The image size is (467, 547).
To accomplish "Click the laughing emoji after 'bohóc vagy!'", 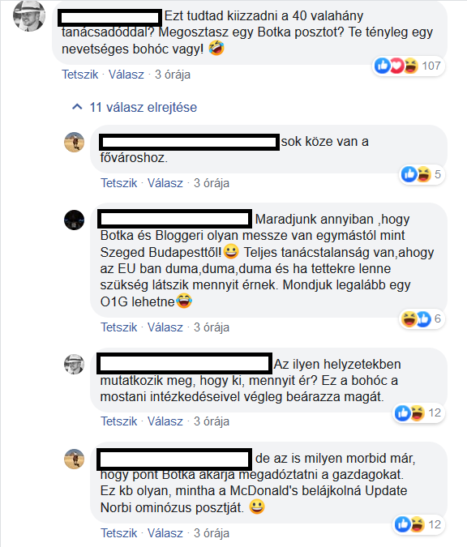I will (216, 48).
